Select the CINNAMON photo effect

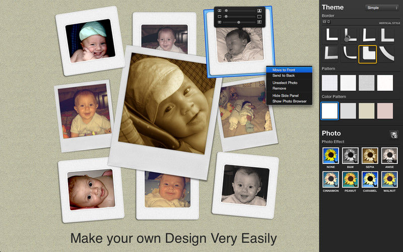(331, 179)
